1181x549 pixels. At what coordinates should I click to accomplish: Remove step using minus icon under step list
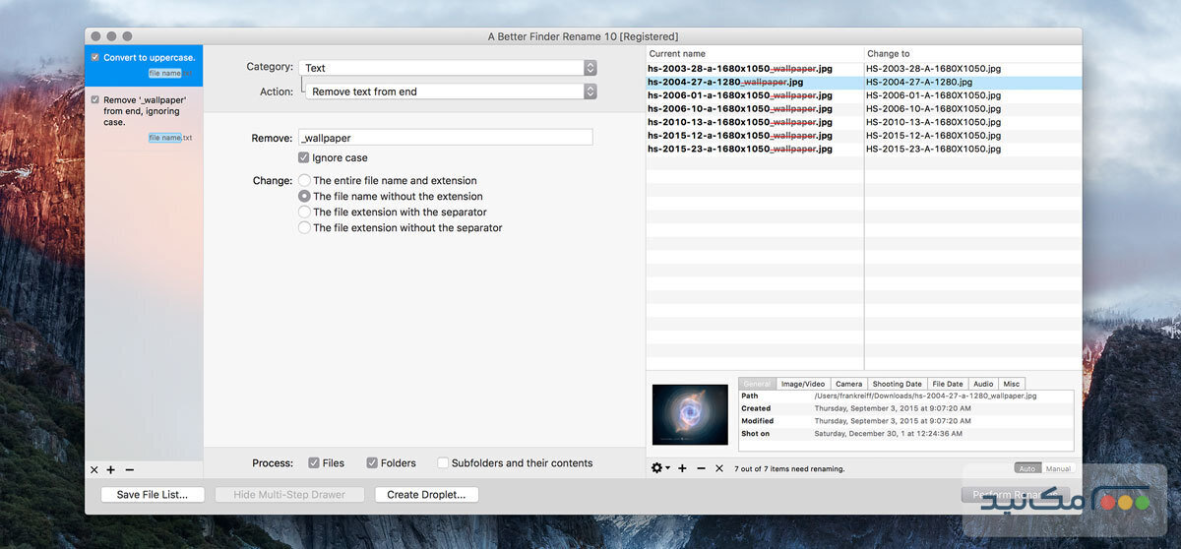(x=129, y=470)
